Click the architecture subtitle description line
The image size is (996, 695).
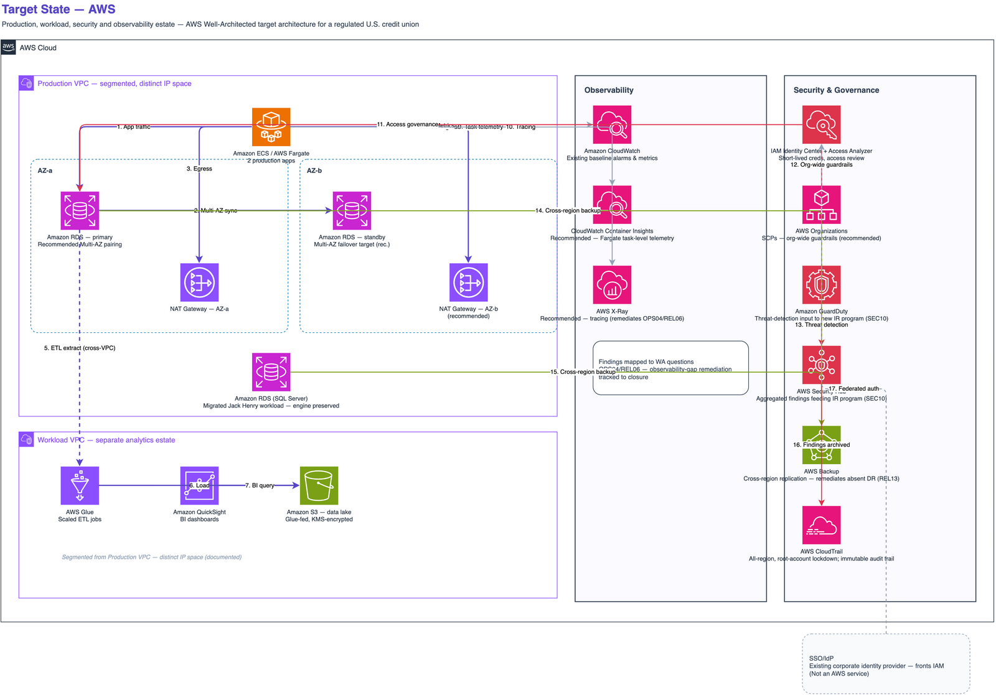click(x=210, y=24)
